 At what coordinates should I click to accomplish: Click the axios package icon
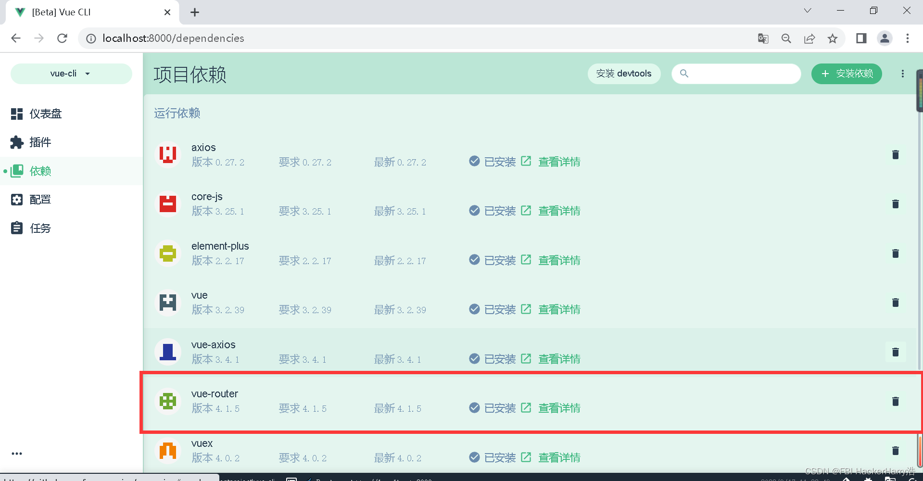(x=167, y=154)
